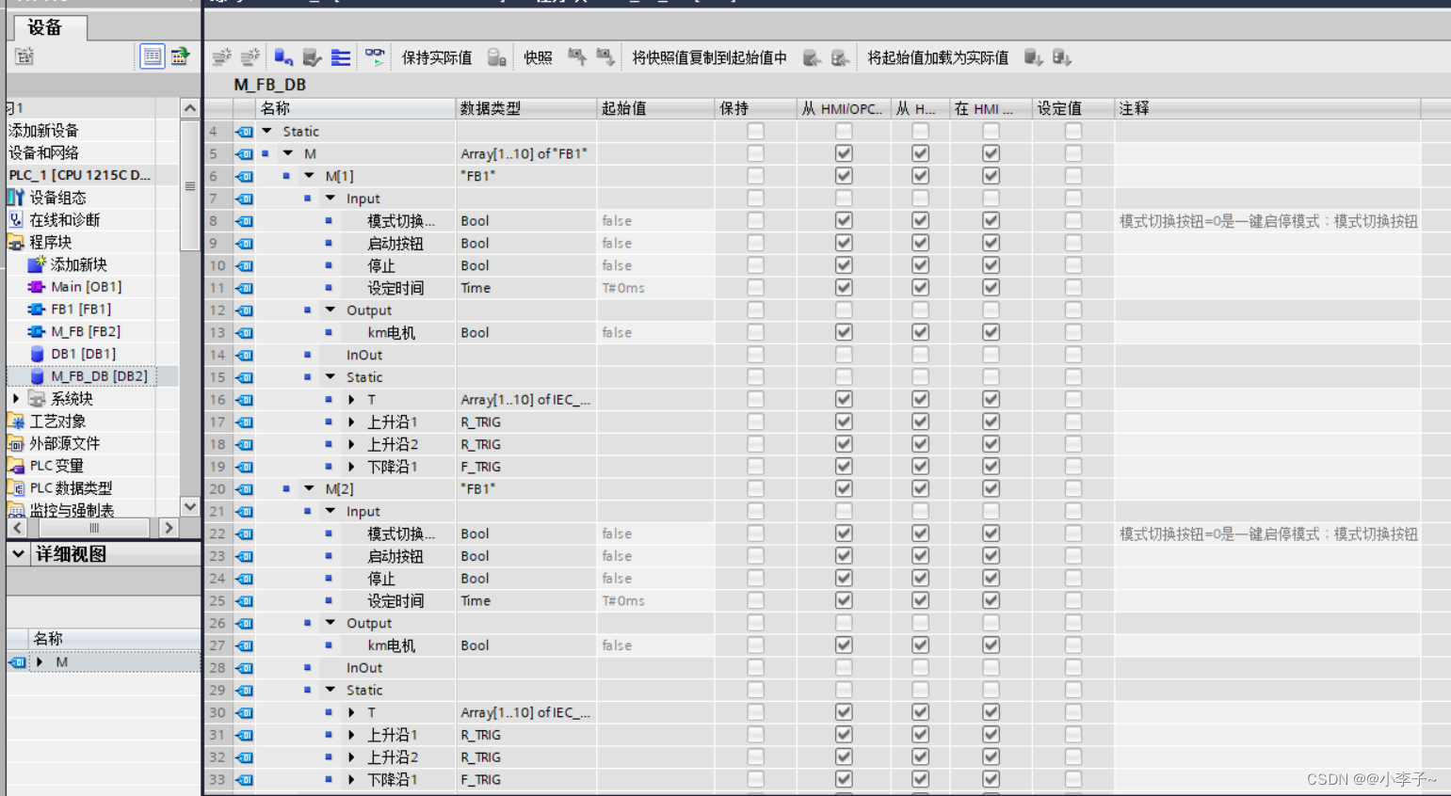This screenshot has height=796, width=1451.
Task: Click the expand all rows toolbar icon
Action: [341, 57]
